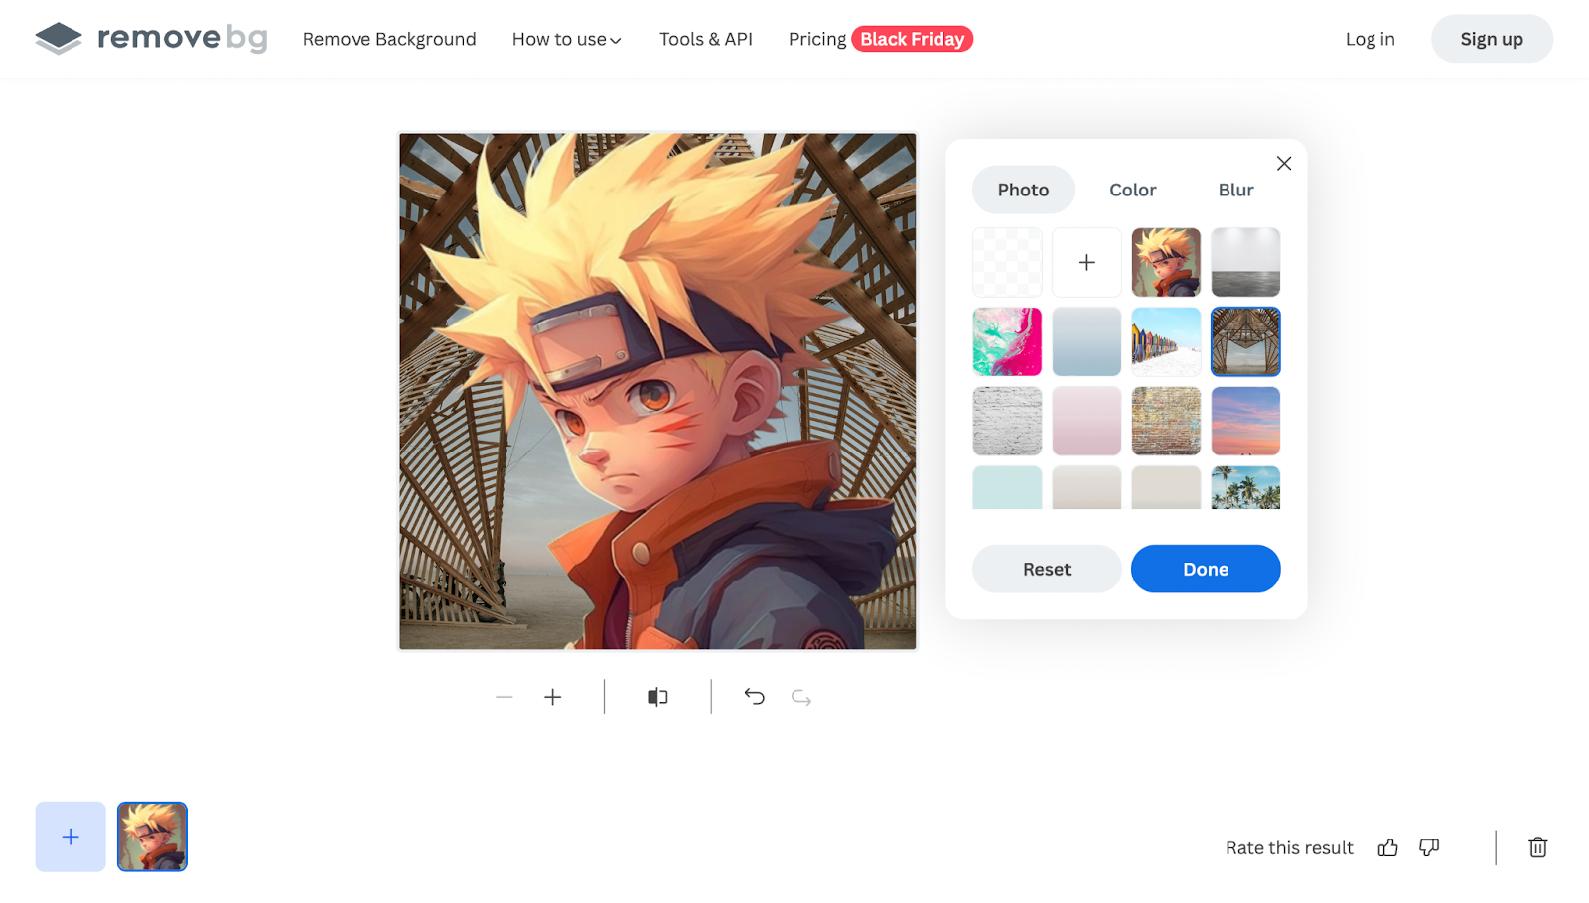1589x903 pixels.
Task: Select the Naruto image thumbnail at bottom
Action: 152,837
